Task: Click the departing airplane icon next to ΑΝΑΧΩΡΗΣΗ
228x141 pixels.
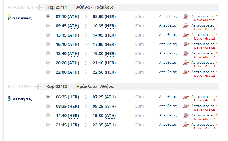Action: click(39, 7)
